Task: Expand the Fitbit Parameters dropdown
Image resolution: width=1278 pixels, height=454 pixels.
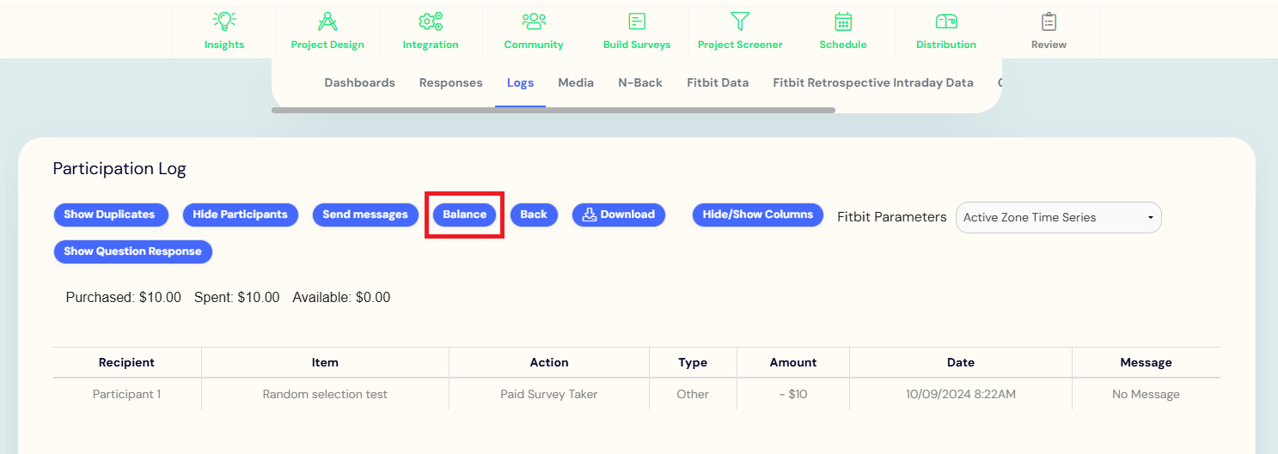Action: point(1058,218)
